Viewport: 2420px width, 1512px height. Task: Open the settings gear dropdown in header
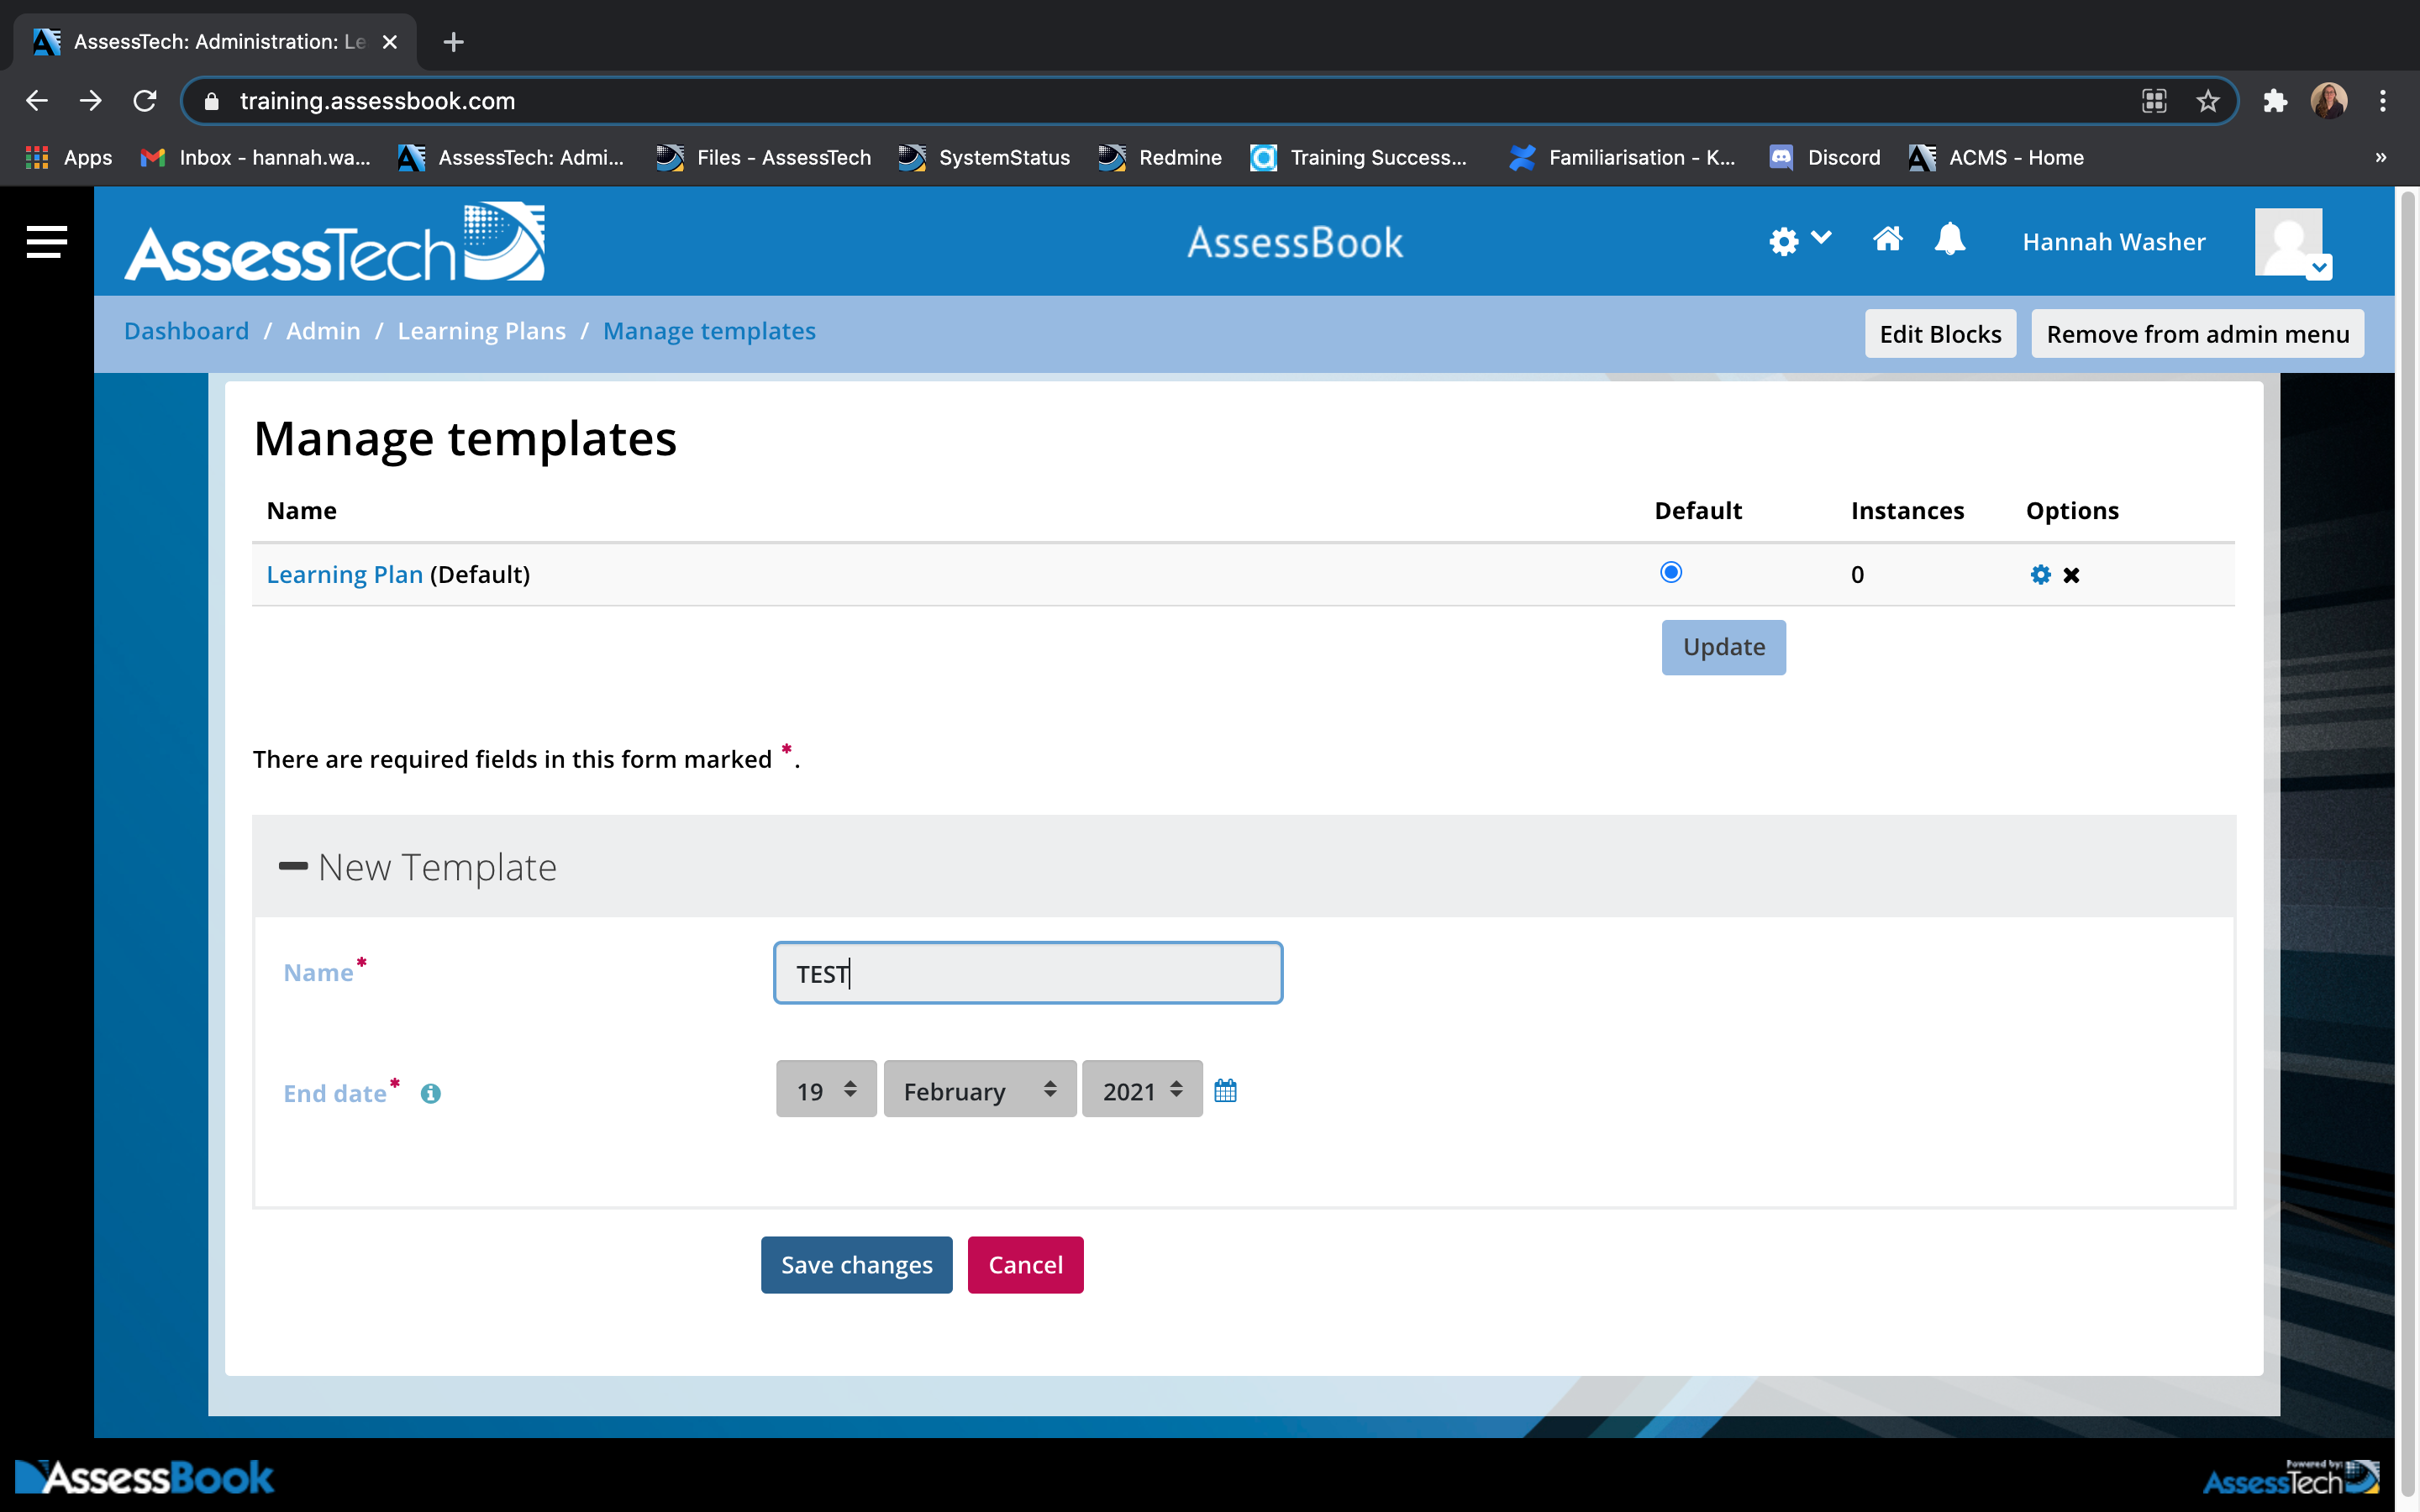[x=1799, y=241]
